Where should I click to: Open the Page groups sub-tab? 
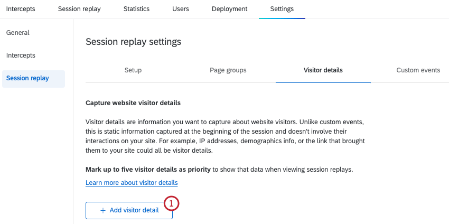228,70
